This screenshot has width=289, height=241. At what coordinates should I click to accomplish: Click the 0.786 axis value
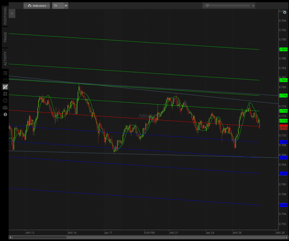pos(283,58)
